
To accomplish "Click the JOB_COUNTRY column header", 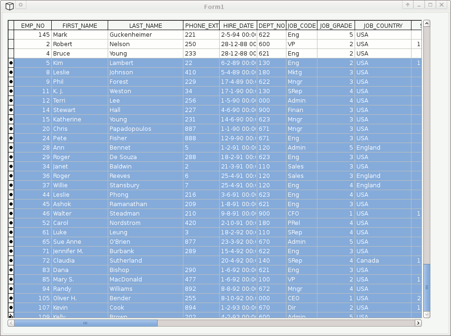I will (383, 25).
